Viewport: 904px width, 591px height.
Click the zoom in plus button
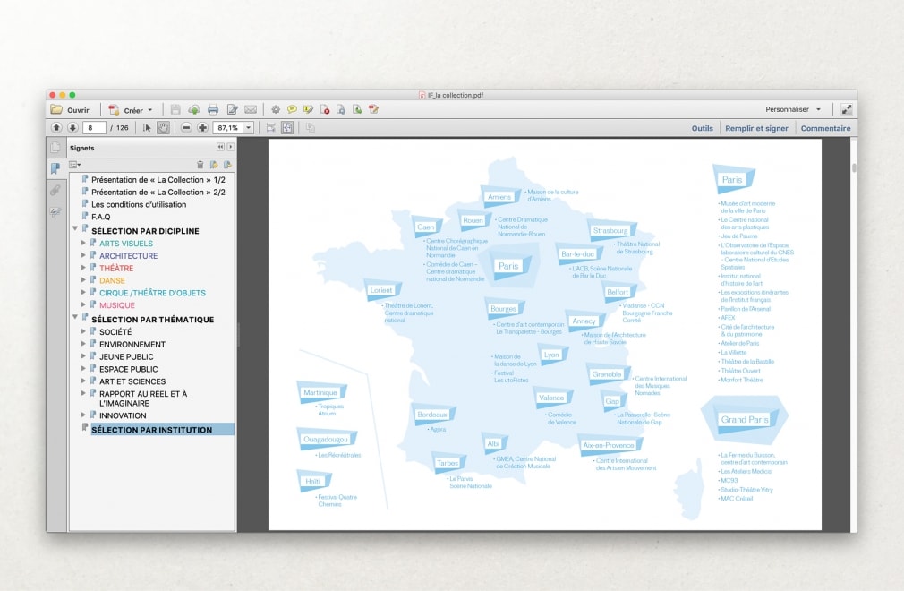tap(202, 128)
